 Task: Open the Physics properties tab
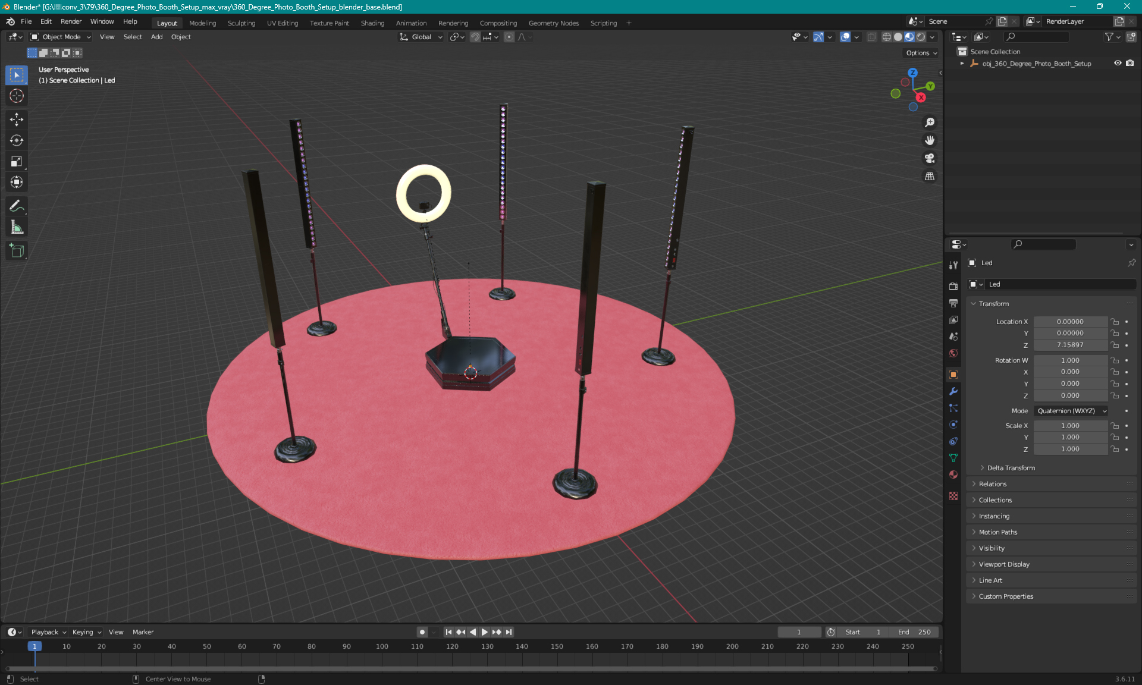tap(953, 425)
